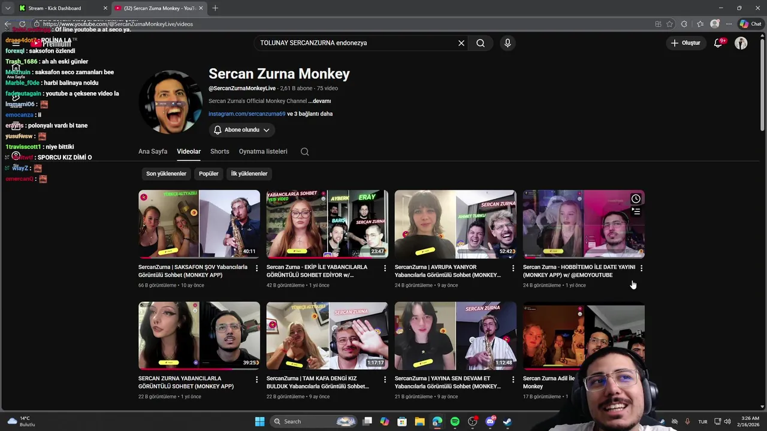This screenshot has width=767, height=431.
Task: Select the Videolar tab
Action: 189,151
